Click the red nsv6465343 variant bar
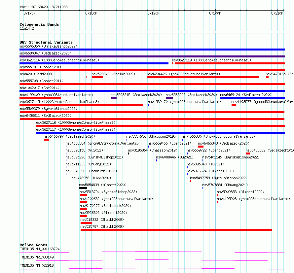Screen dimensions: 294x273 (201, 147)
